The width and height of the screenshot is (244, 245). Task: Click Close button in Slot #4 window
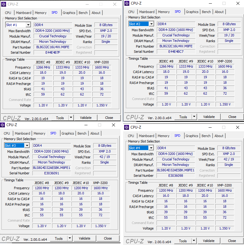(232, 241)
